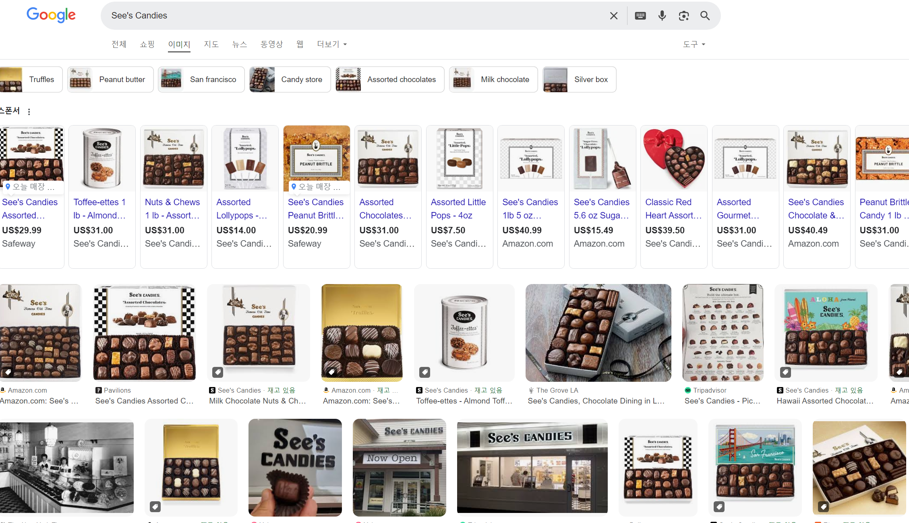
Task: Click the US$39.50 price text
Action: pyautogui.click(x=665, y=230)
